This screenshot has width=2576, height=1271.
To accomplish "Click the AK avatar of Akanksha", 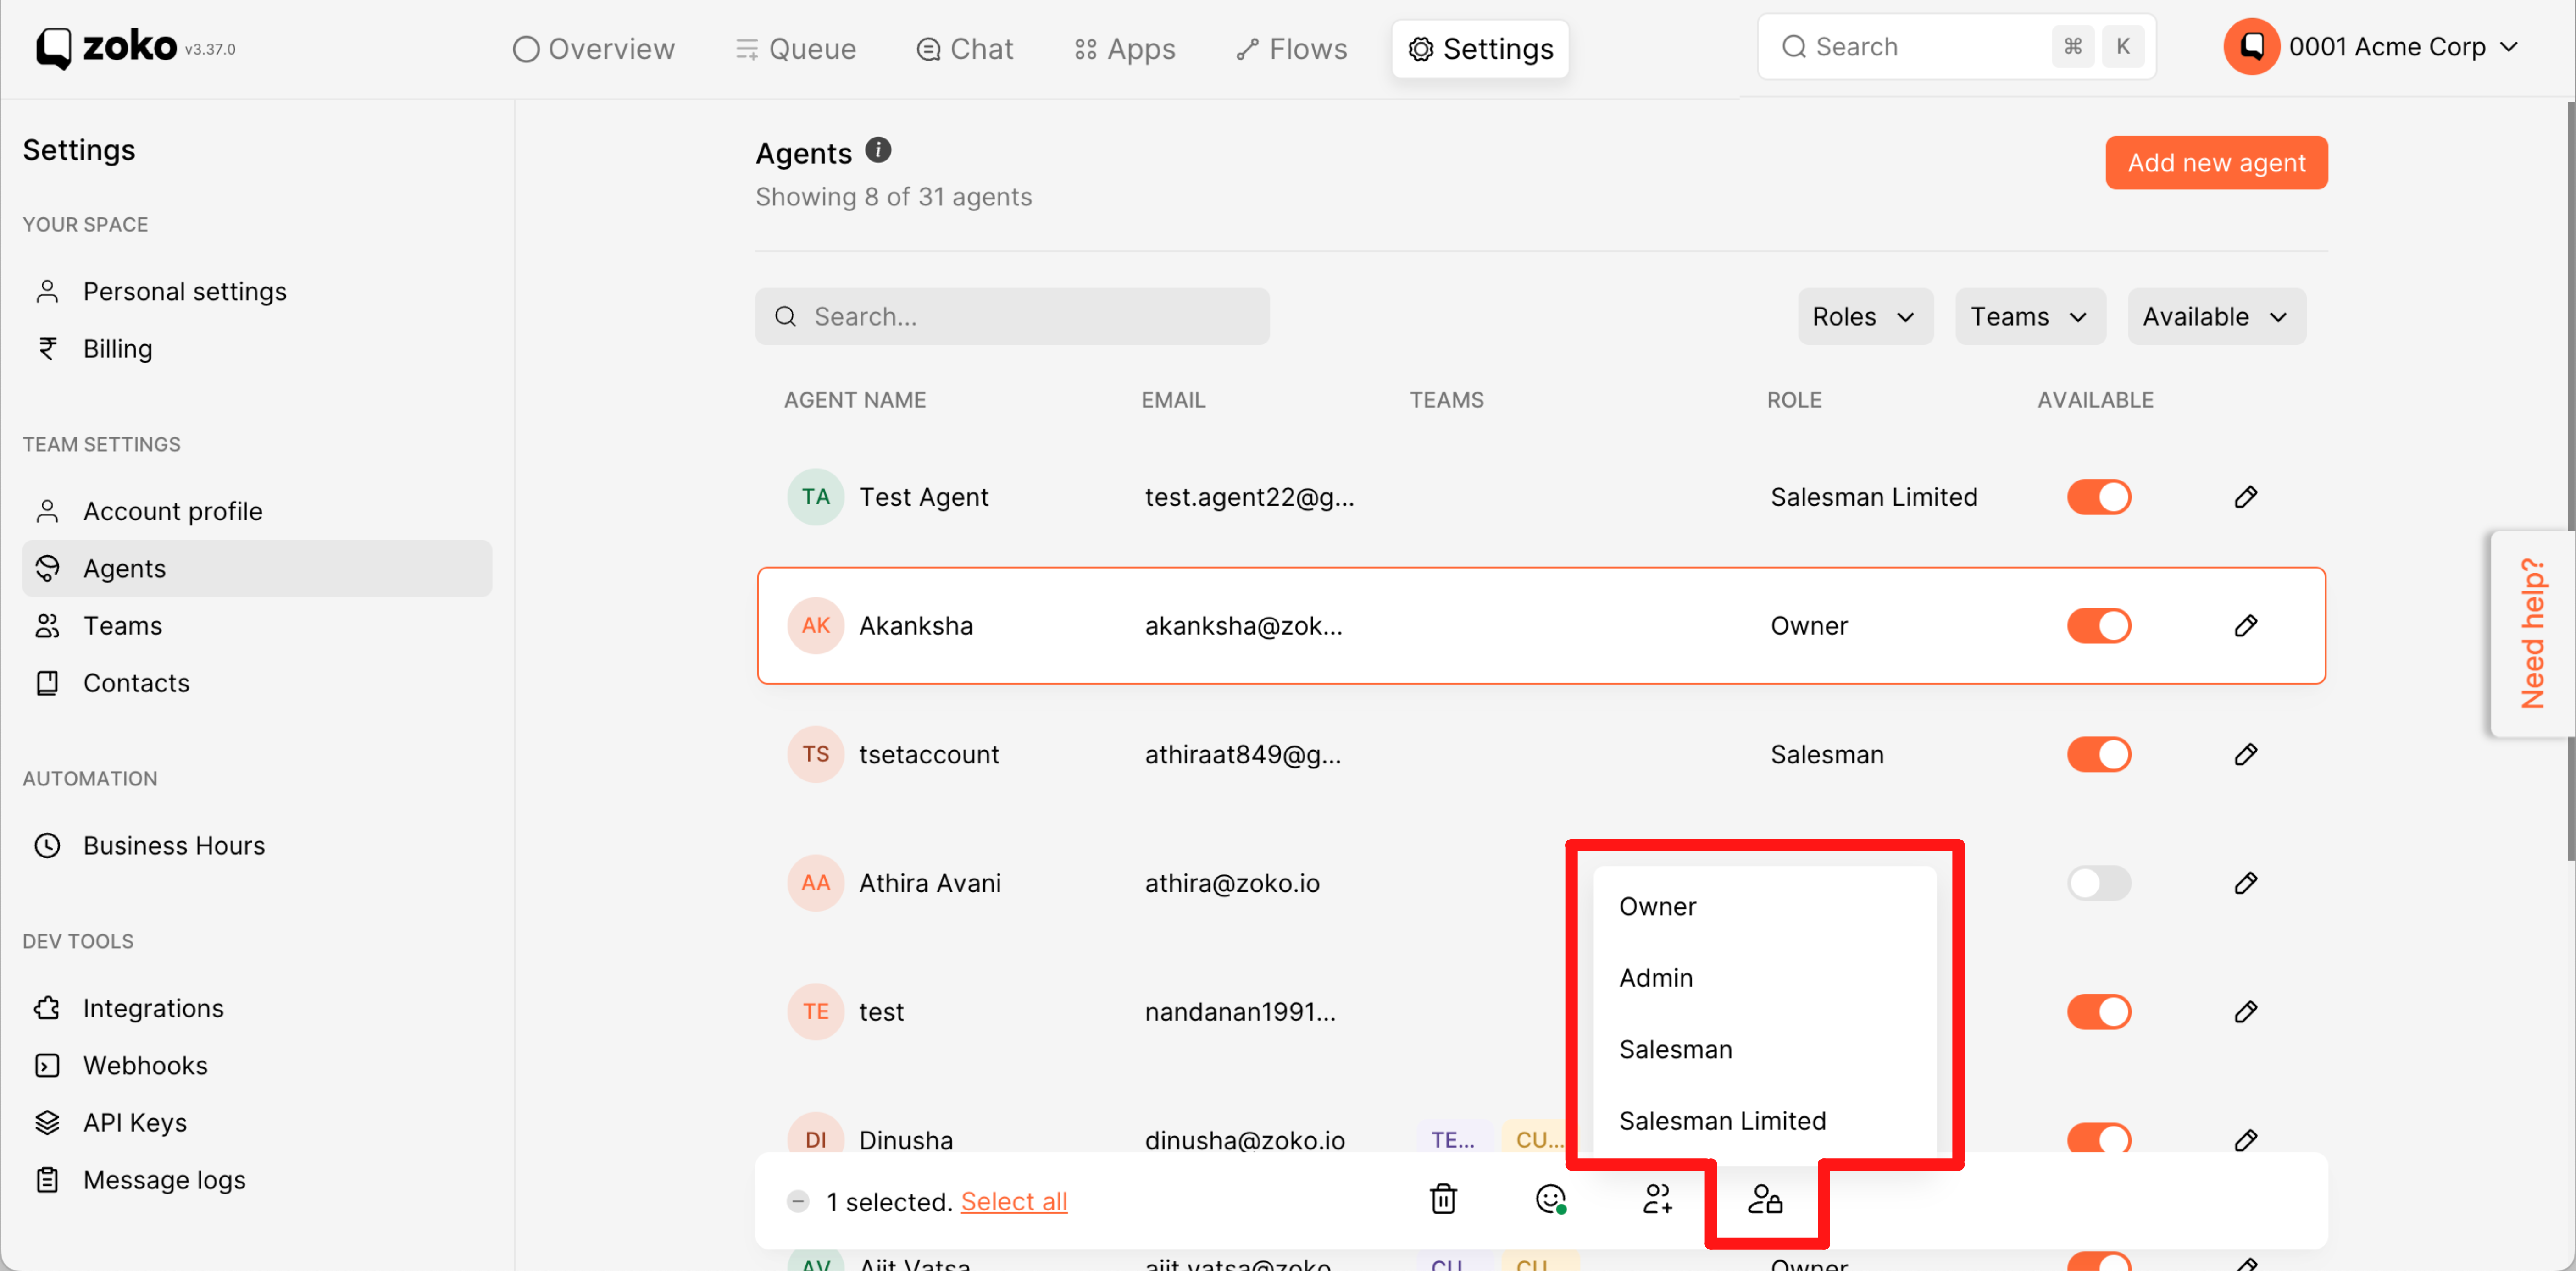I will point(816,626).
